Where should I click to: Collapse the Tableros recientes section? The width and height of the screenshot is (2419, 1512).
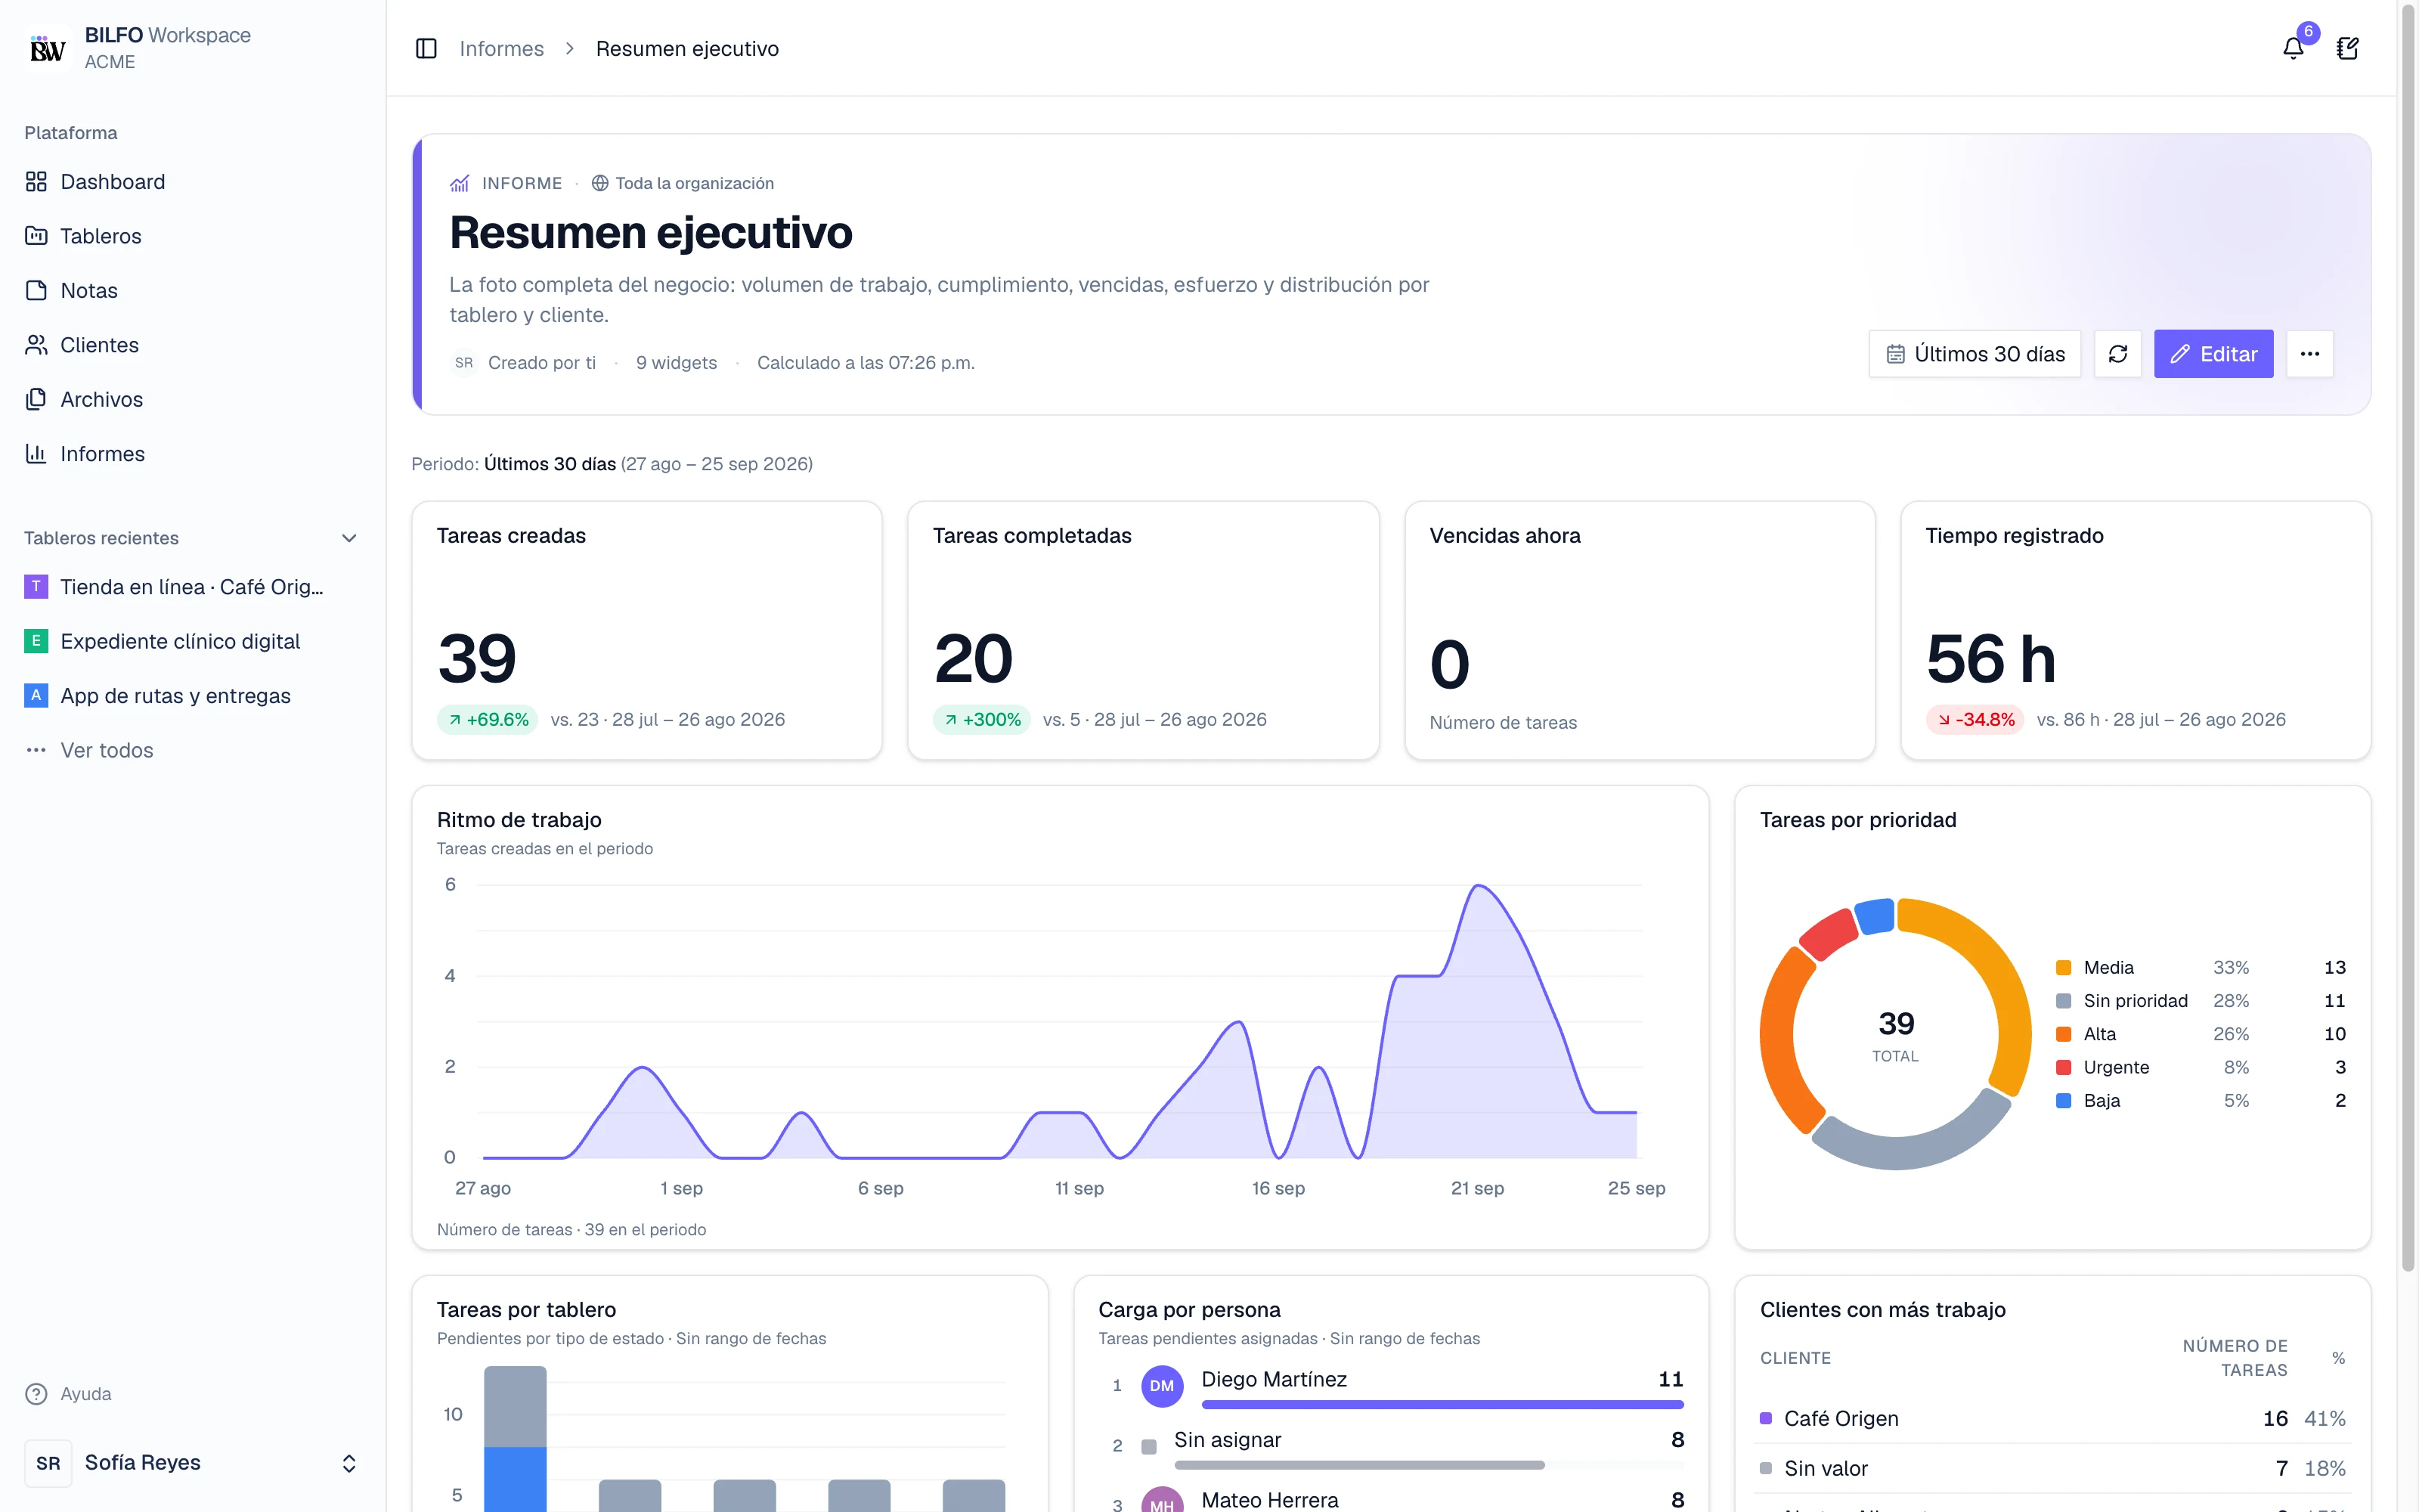[x=348, y=538]
